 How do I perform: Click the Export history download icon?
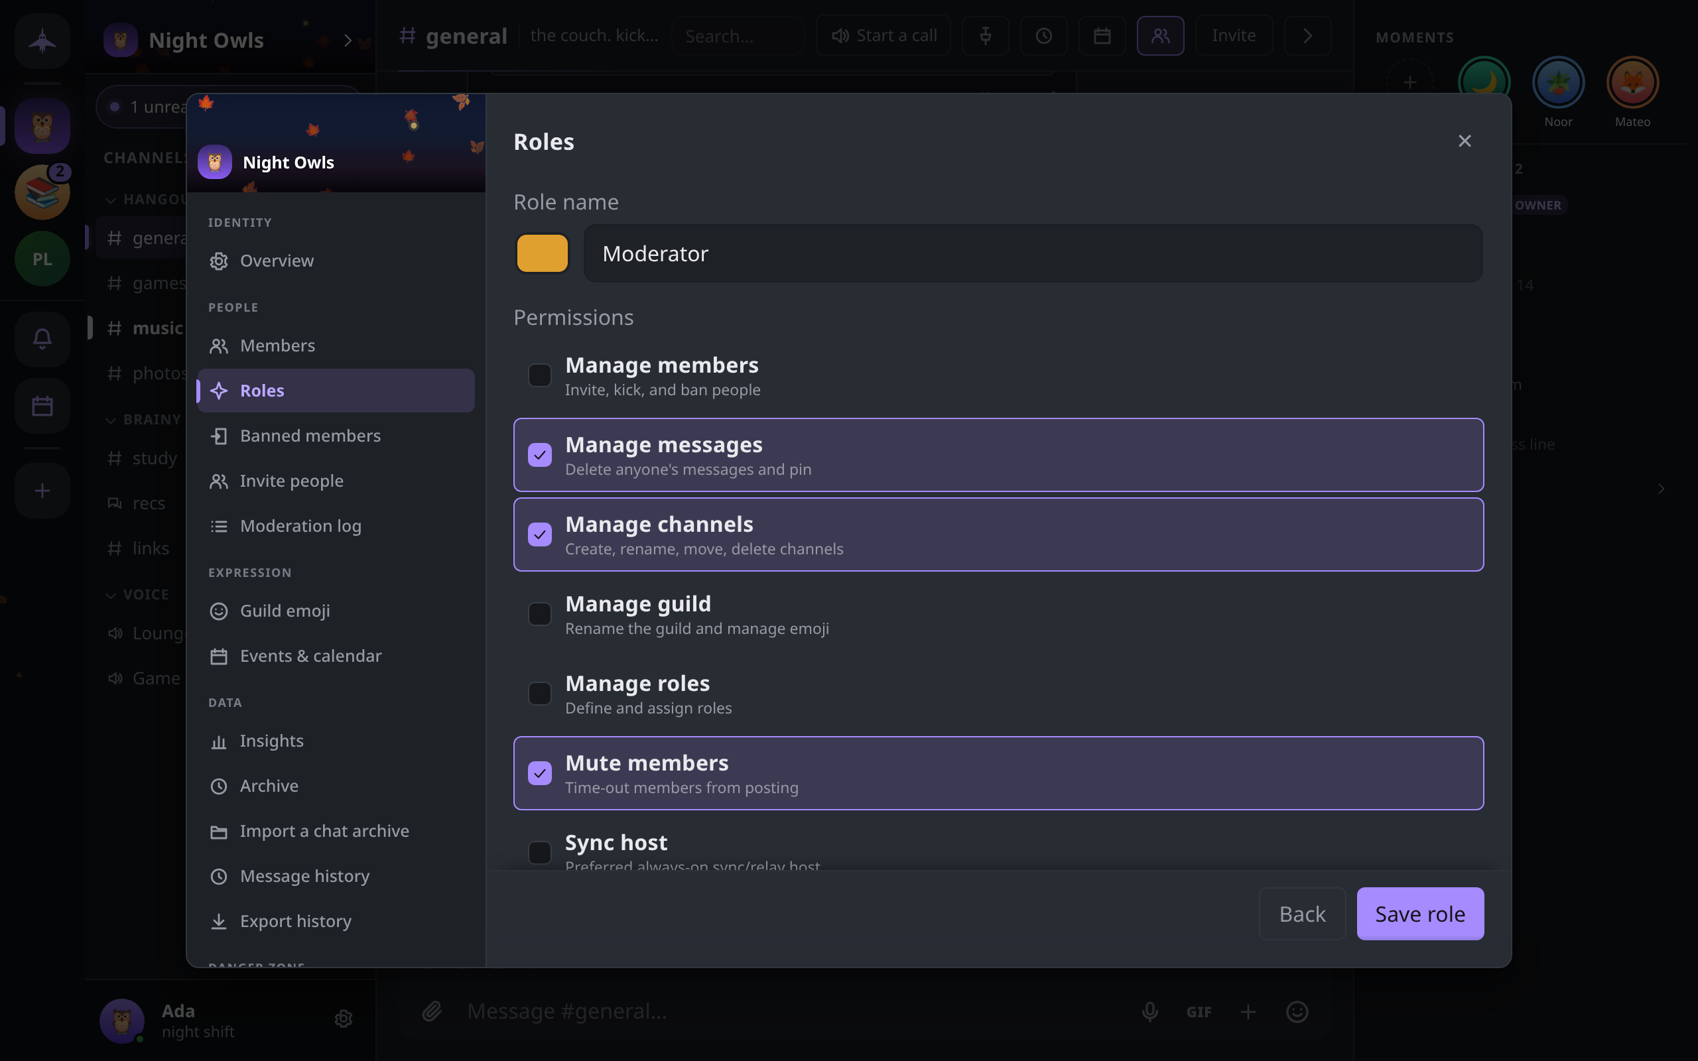(219, 921)
